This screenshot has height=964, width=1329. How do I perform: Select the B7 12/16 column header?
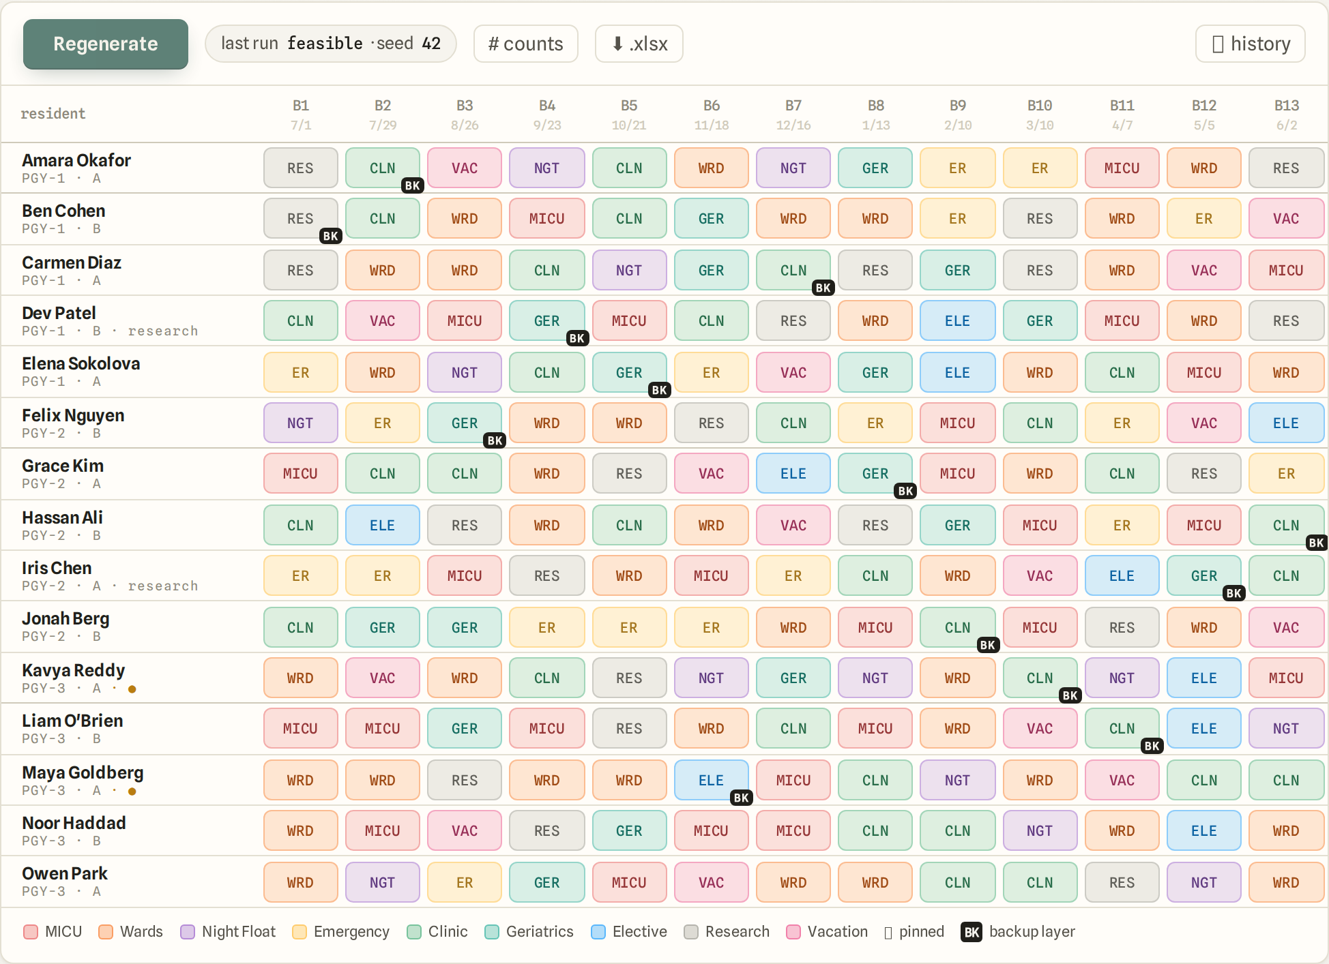tap(793, 115)
